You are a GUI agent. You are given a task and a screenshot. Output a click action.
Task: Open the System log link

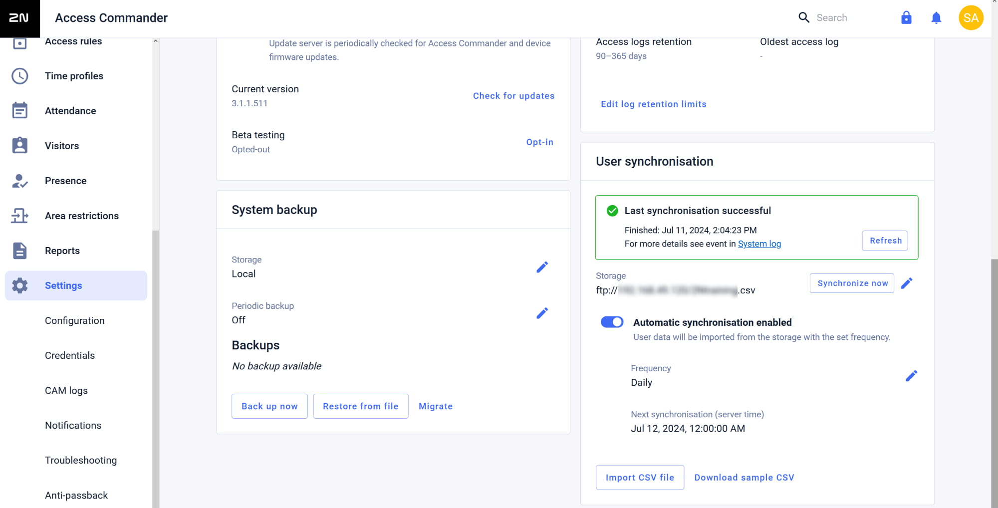(759, 244)
